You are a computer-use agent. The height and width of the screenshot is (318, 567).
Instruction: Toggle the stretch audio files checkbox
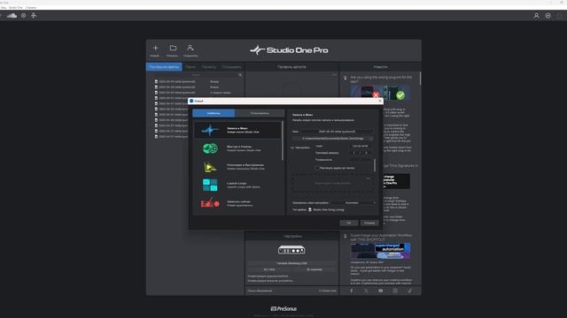(x=317, y=168)
